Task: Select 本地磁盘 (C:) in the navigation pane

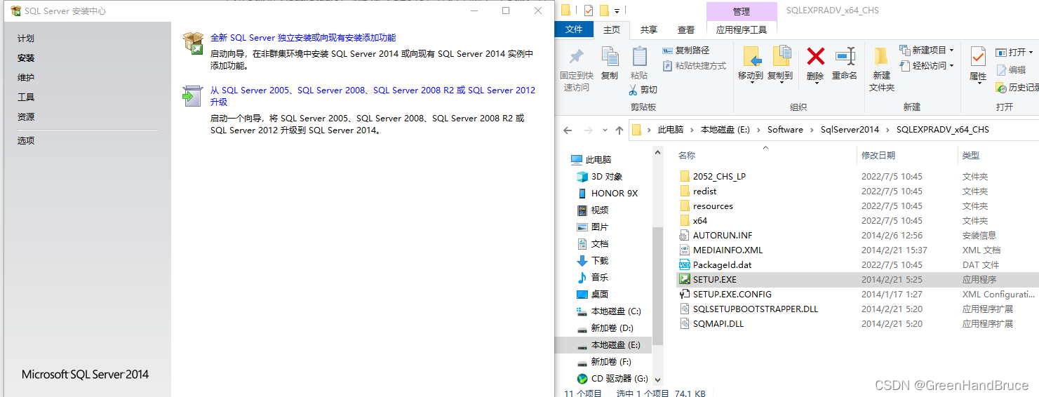Action: click(x=615, y=311)
